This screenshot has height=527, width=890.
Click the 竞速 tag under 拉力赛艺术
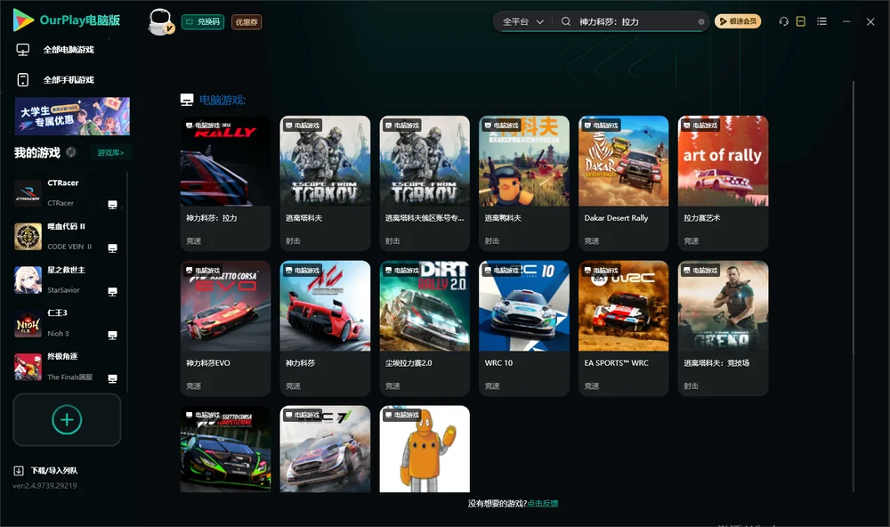point(692,240)
